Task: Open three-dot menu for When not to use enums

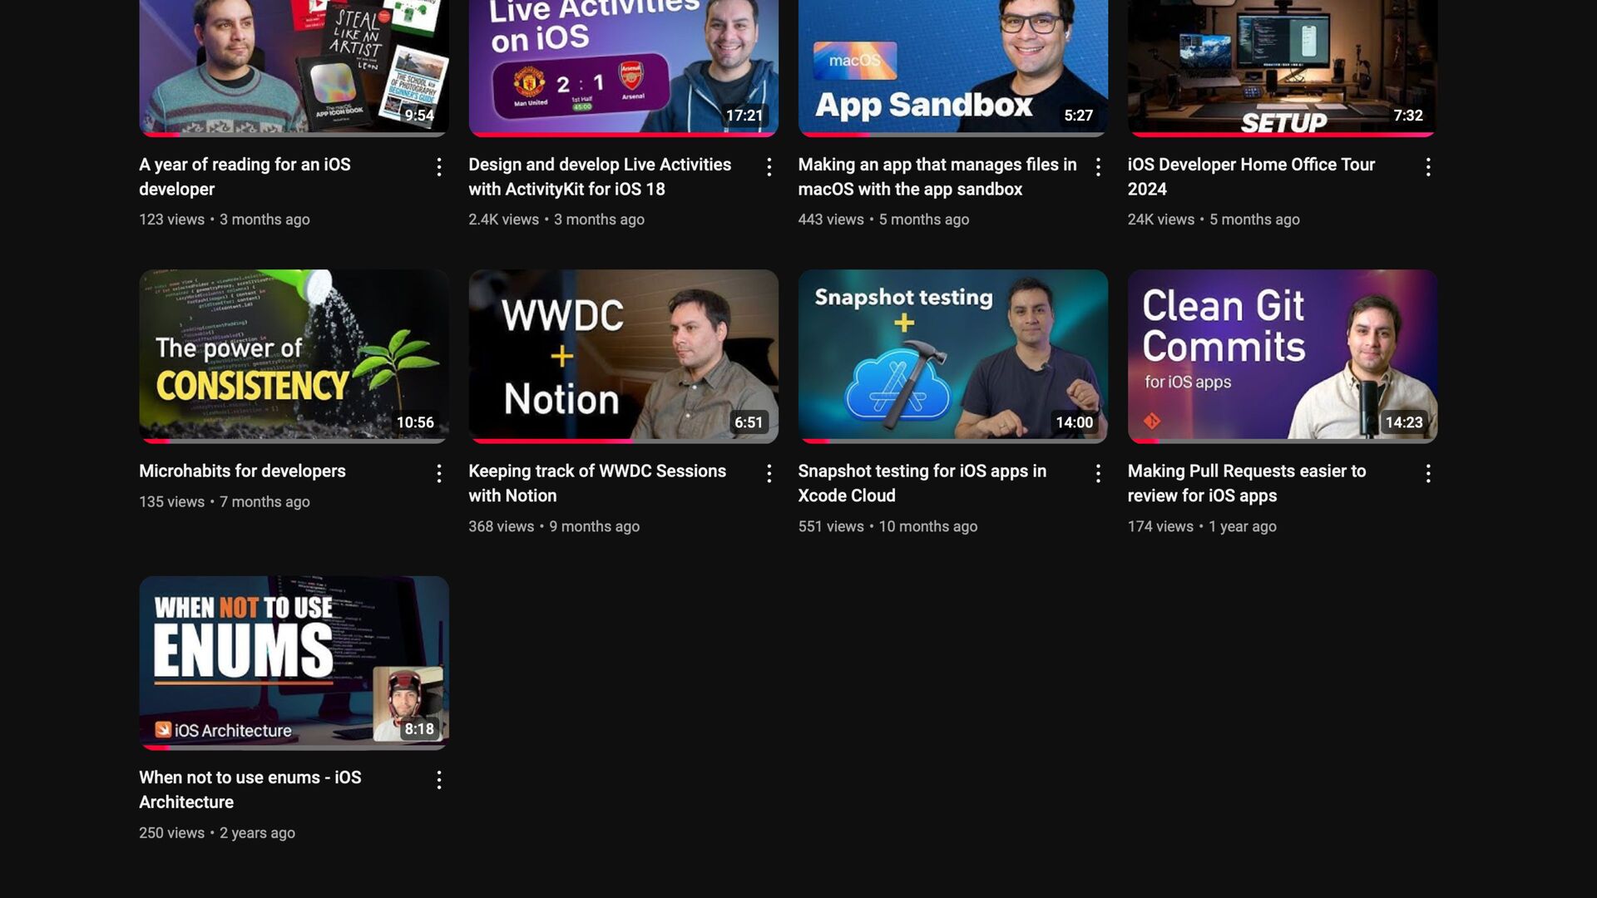Action: click(439, 780)
